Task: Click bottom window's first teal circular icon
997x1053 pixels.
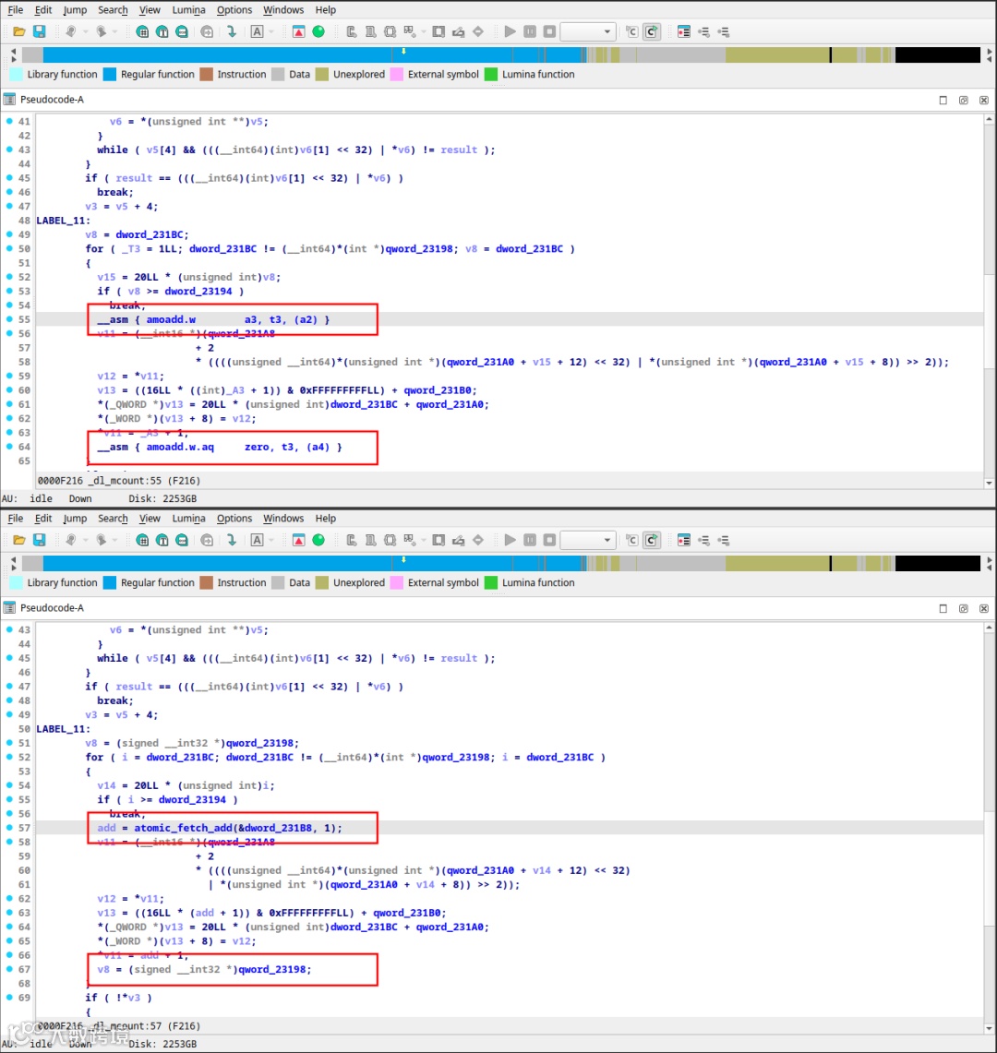Action: pyautogui.click(x=142, y=540)
